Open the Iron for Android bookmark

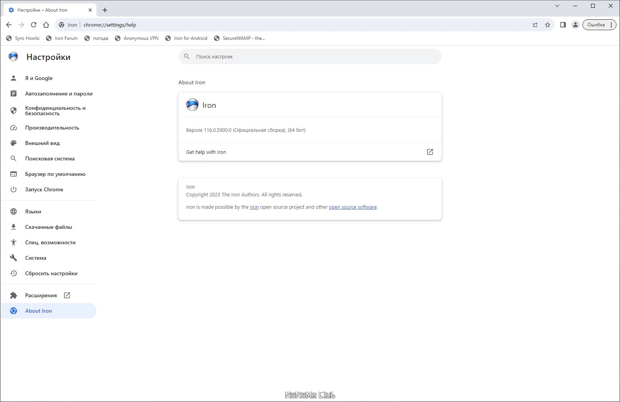coord(186,38)
